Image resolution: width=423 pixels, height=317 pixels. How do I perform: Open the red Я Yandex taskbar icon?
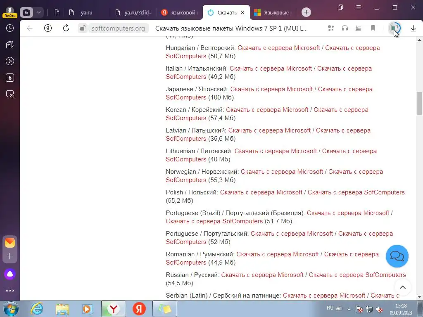[139, 309]
